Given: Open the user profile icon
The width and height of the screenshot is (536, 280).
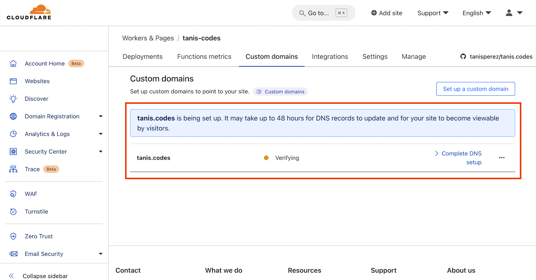Looking at the screenshot, I should click(509, 13).
